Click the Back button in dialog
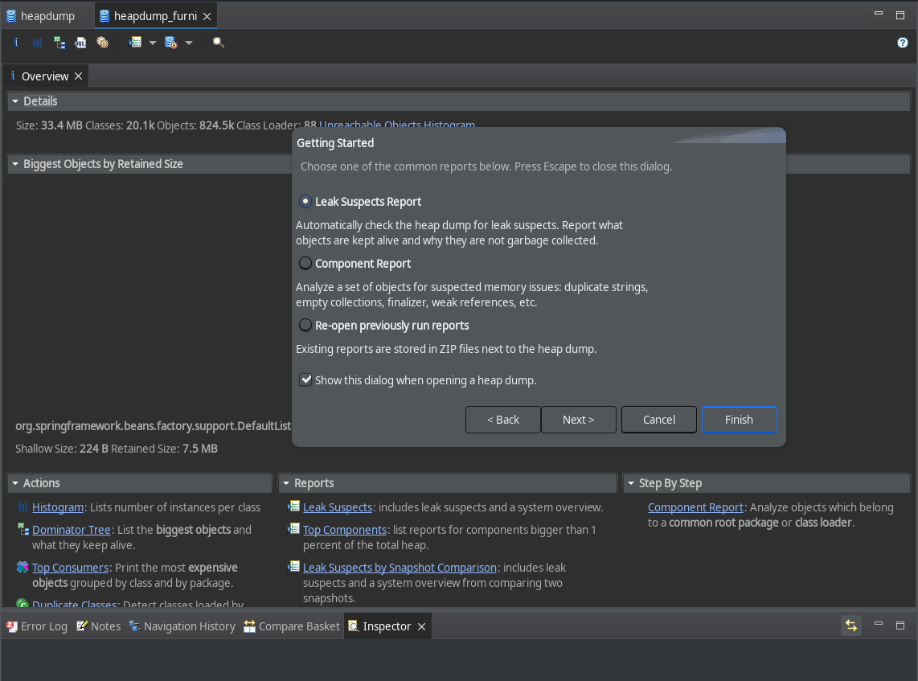 [503, 419]
